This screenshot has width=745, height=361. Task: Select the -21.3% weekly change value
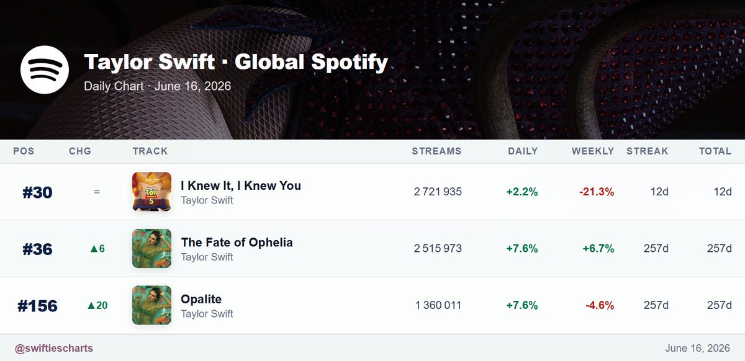point(597,192)
